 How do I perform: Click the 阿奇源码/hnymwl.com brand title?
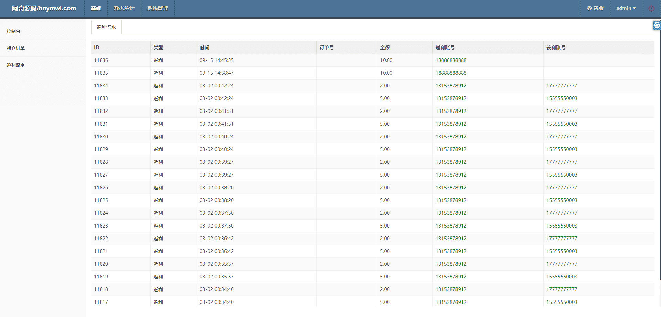[x=44, y=8]
